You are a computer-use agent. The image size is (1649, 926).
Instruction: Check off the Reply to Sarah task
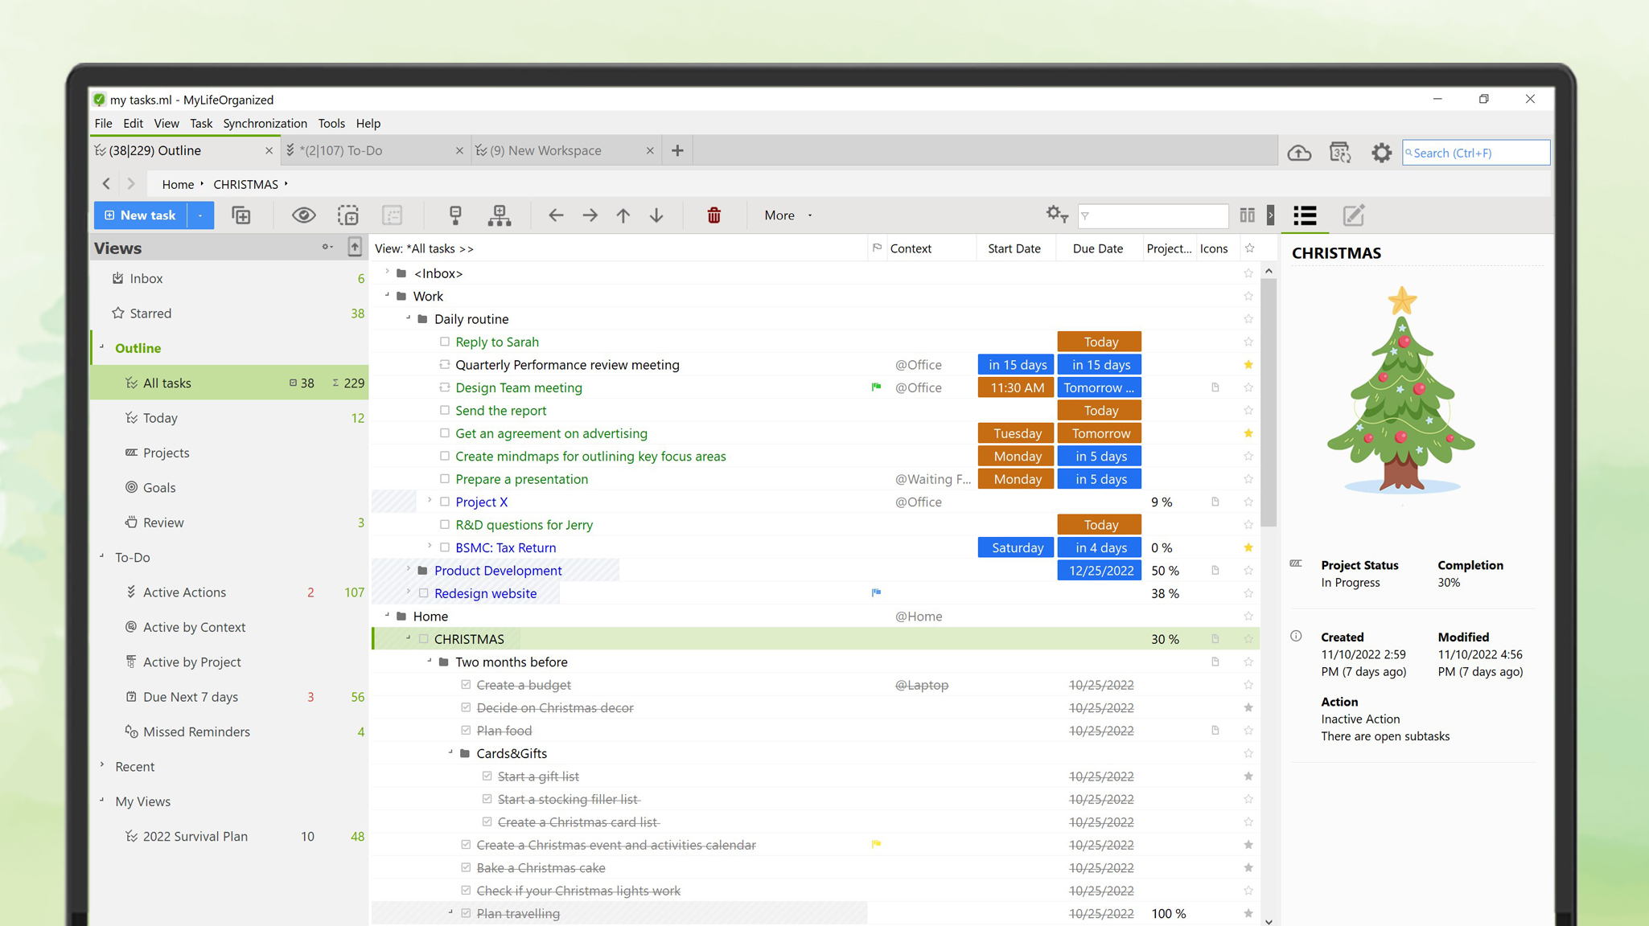point(445,342)
